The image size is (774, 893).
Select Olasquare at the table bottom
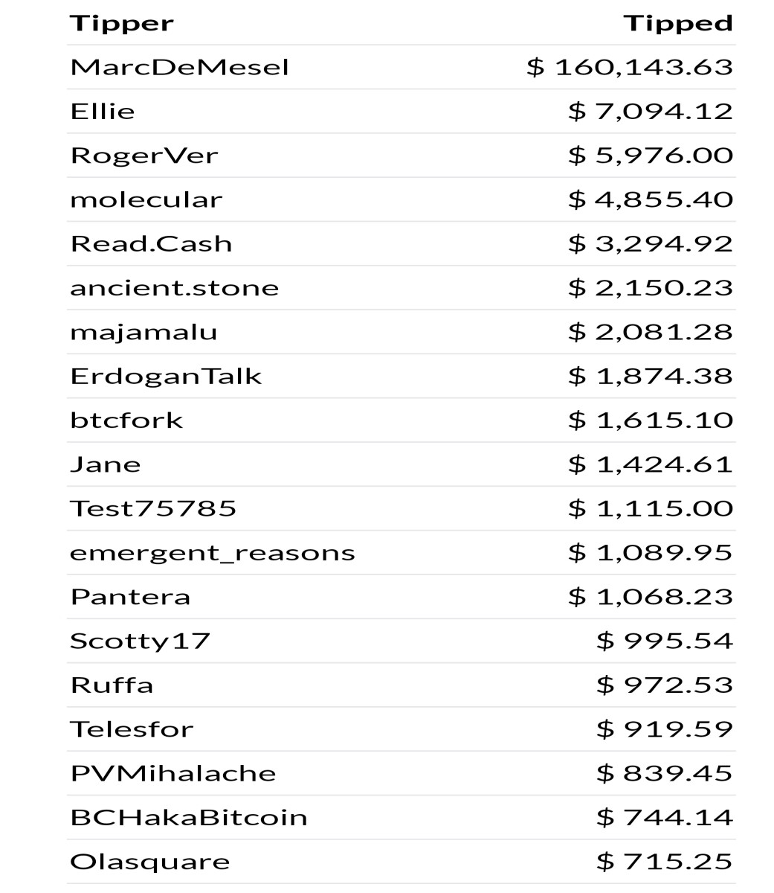150,862
